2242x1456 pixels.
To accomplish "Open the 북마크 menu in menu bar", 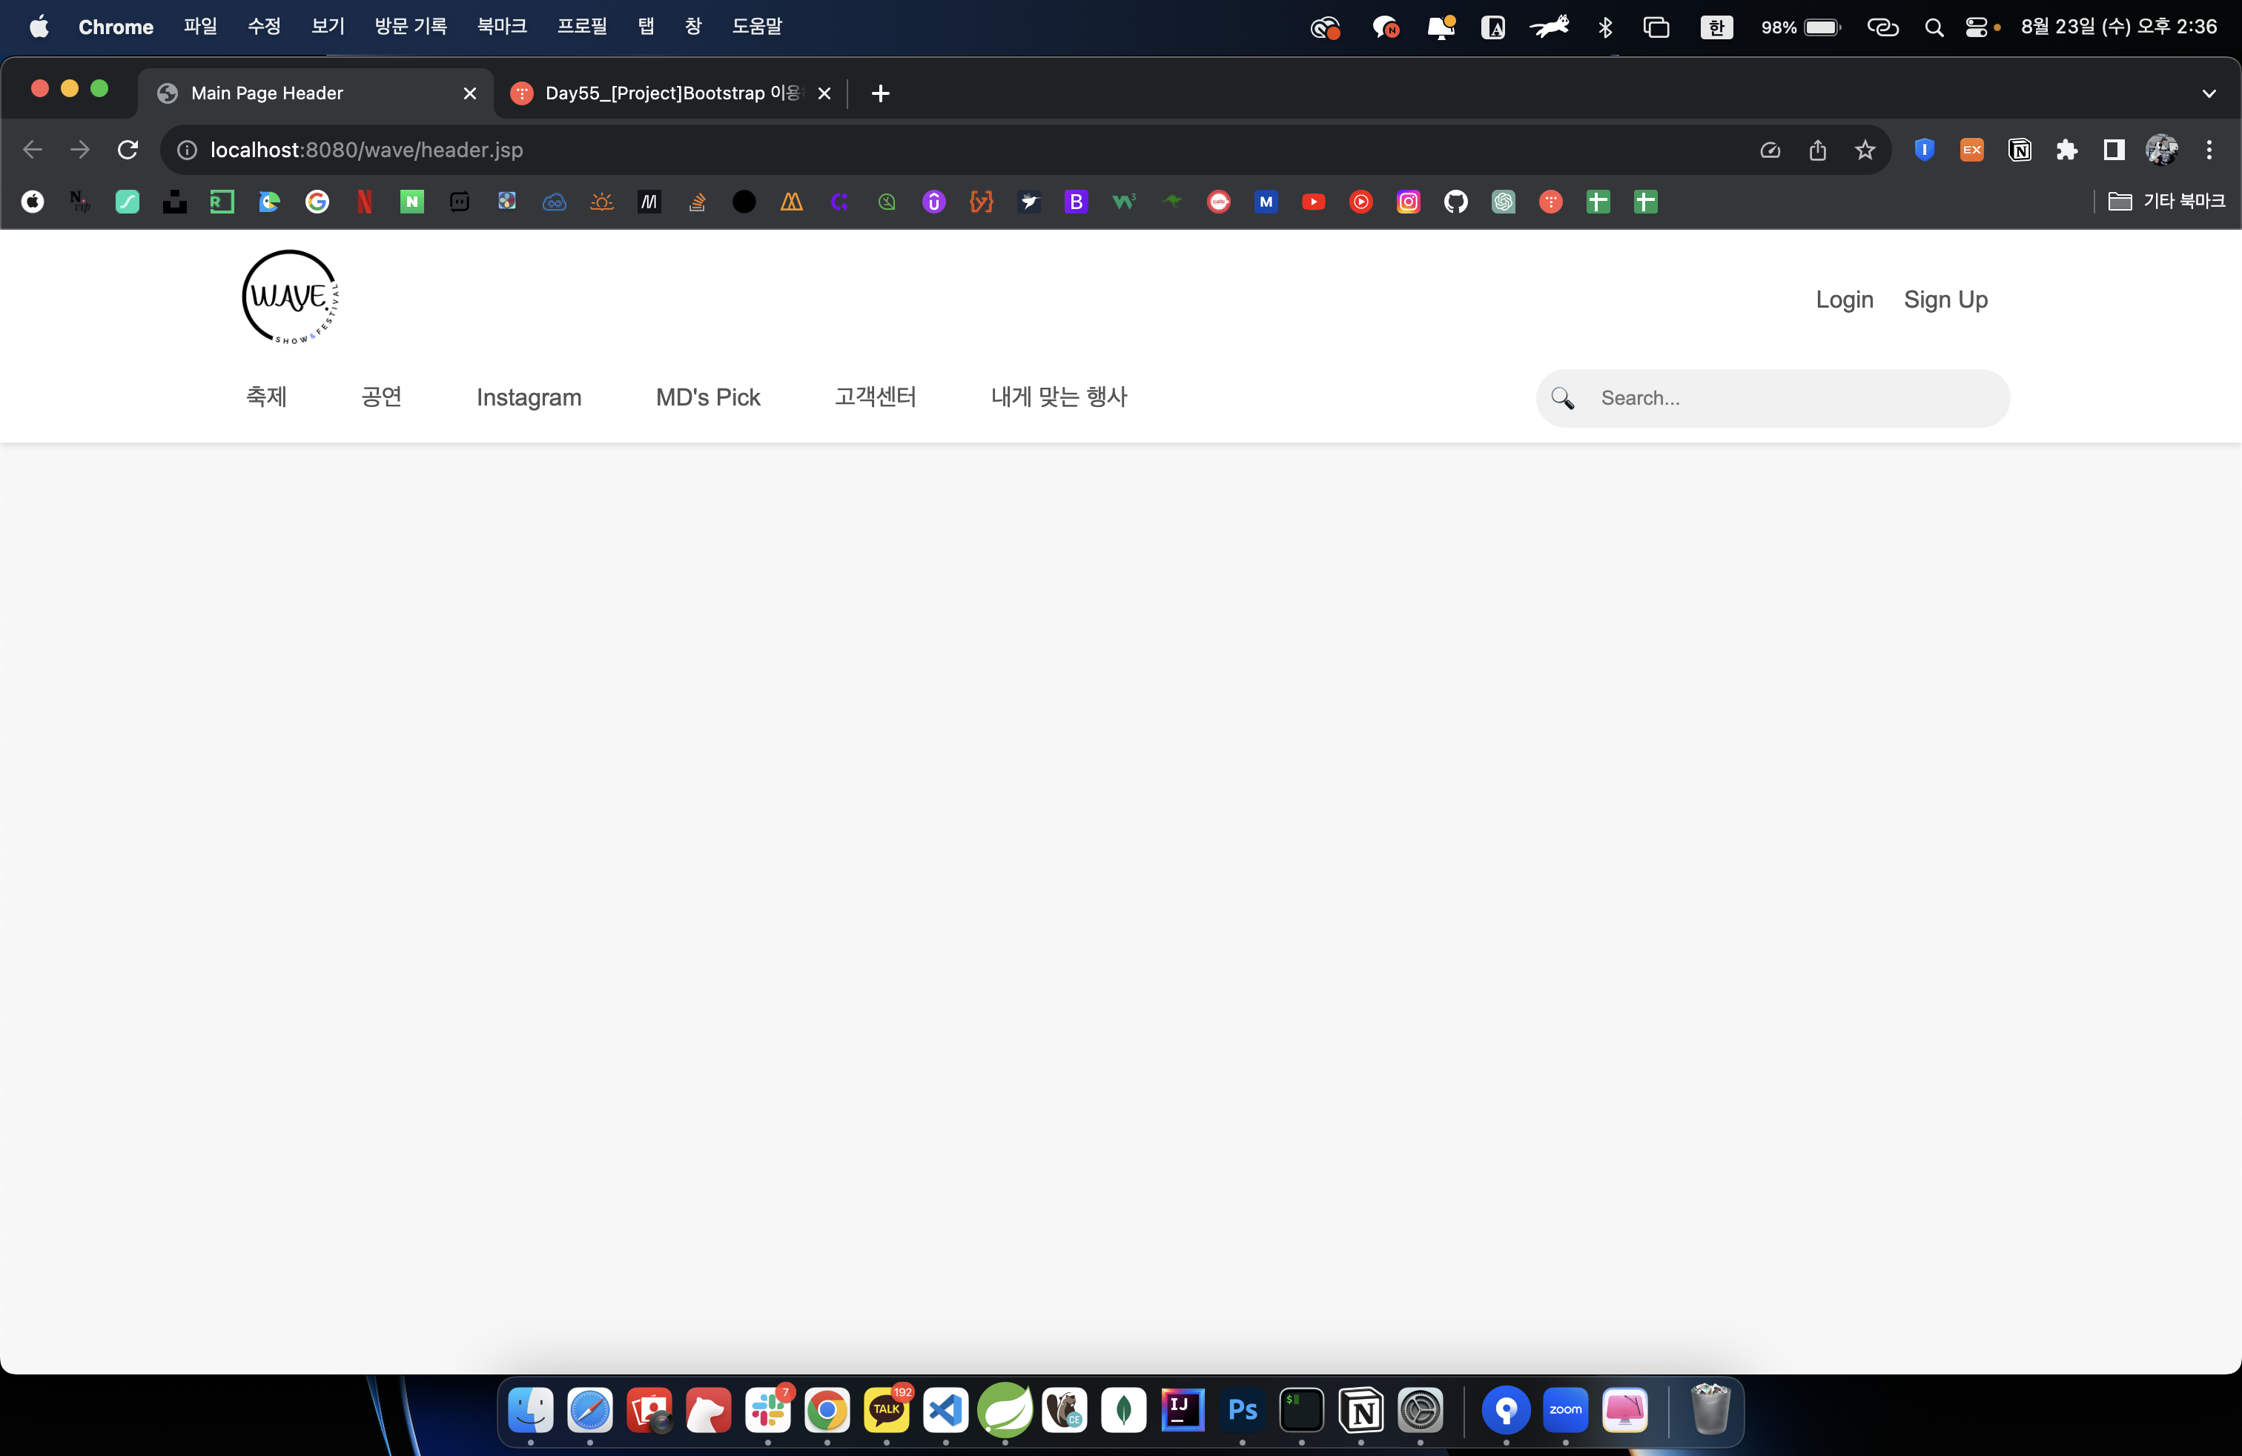I will pos(501,27).
